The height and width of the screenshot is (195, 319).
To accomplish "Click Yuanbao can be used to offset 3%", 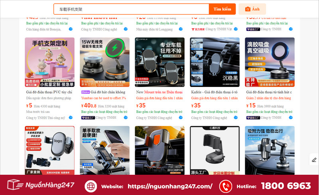I will [x=104, y=98].
